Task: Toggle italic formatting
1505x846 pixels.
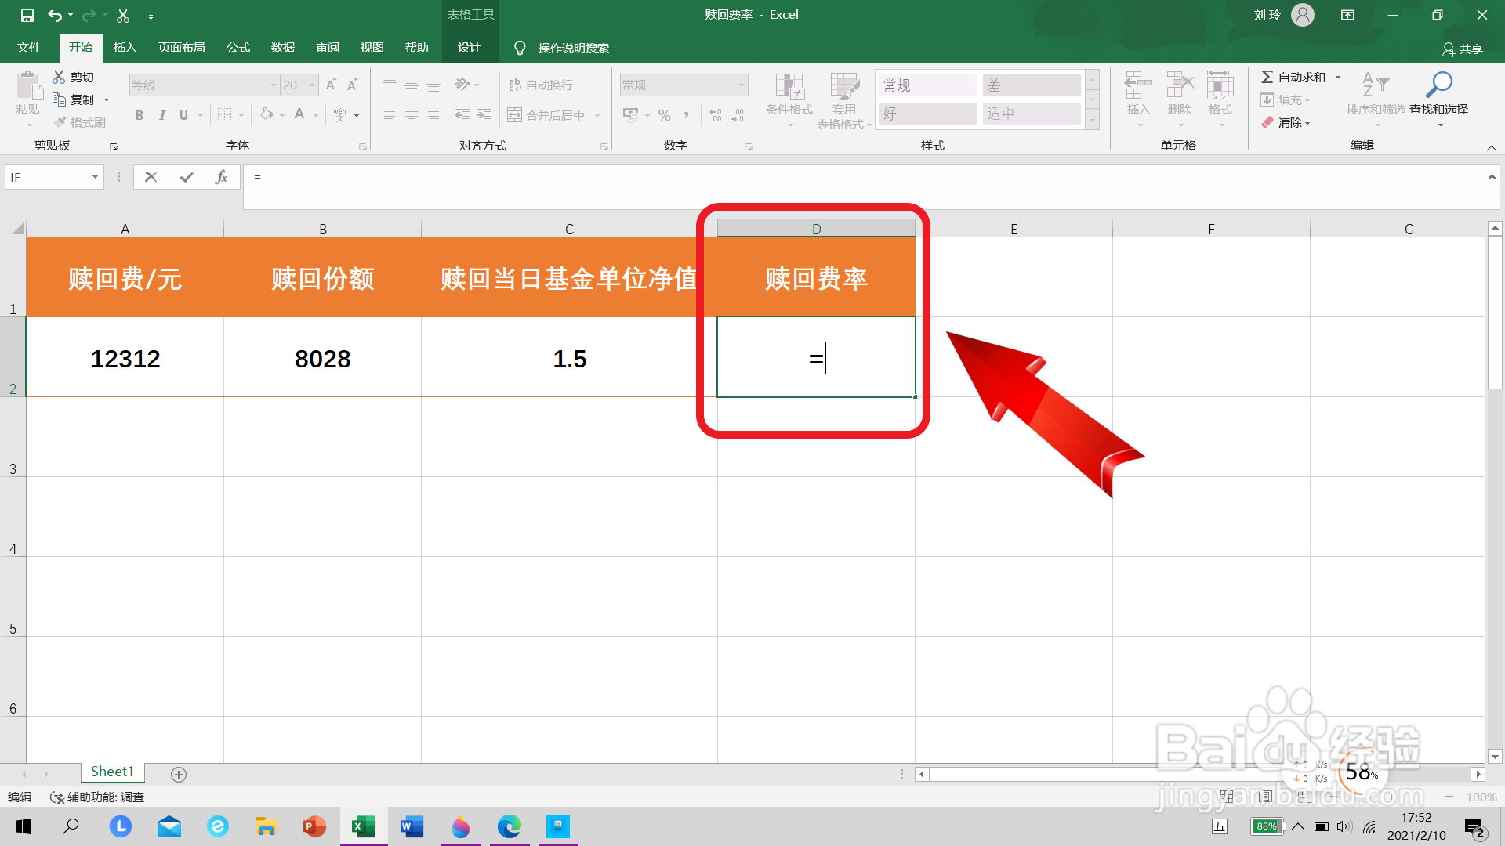Action: [162, 115]
